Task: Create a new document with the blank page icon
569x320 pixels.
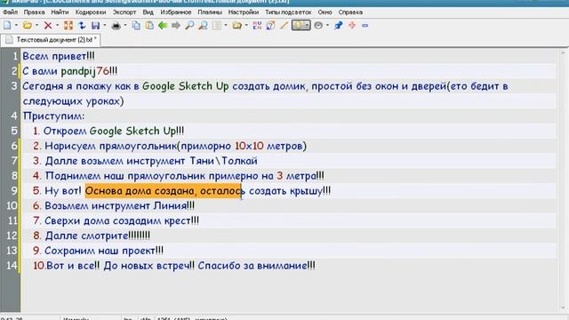Action: (x=7, y=26)
